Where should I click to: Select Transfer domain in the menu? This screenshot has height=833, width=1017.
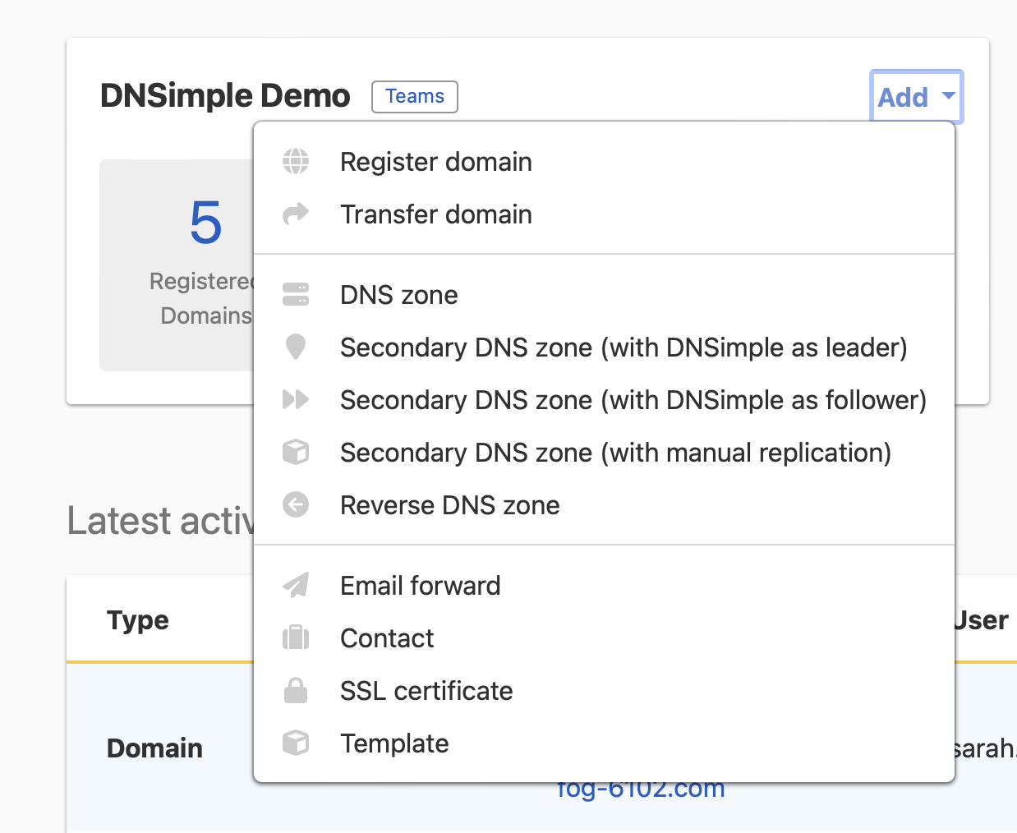(435, 214)
